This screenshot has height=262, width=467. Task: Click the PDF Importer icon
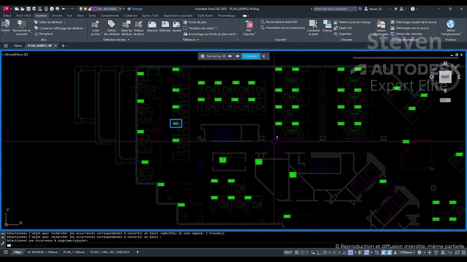click(249, 24)
